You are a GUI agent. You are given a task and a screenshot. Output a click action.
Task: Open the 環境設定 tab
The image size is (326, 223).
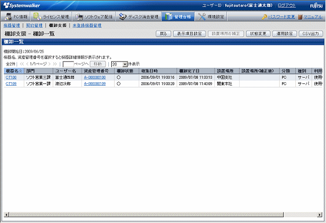coord(211,16)
